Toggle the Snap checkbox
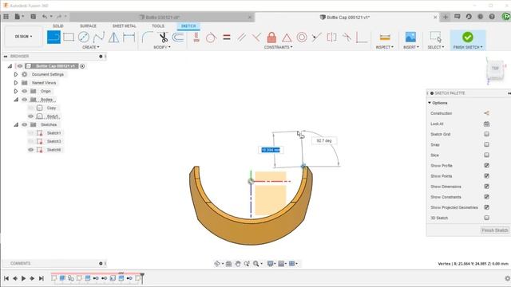 click(486, 144)
